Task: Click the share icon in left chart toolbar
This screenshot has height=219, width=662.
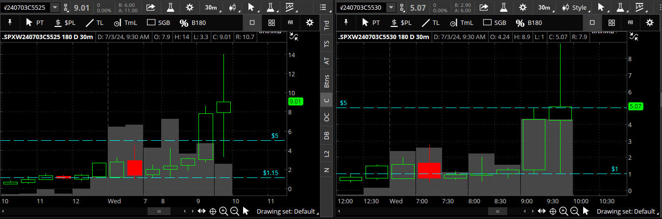Action: click(150, 7)
